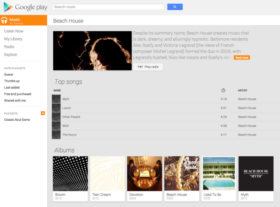Select Explore in the sidebar
The image size is (280, 207).
coord(11,54)
